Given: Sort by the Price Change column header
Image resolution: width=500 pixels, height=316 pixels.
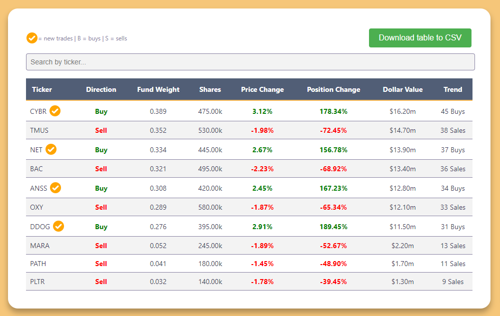Looking at the screenshot, I should click(x=262, y=89).
